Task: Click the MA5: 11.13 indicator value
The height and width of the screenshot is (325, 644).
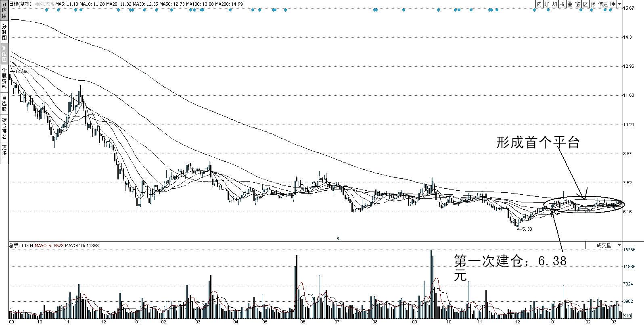Action: (x=67, y=4)
